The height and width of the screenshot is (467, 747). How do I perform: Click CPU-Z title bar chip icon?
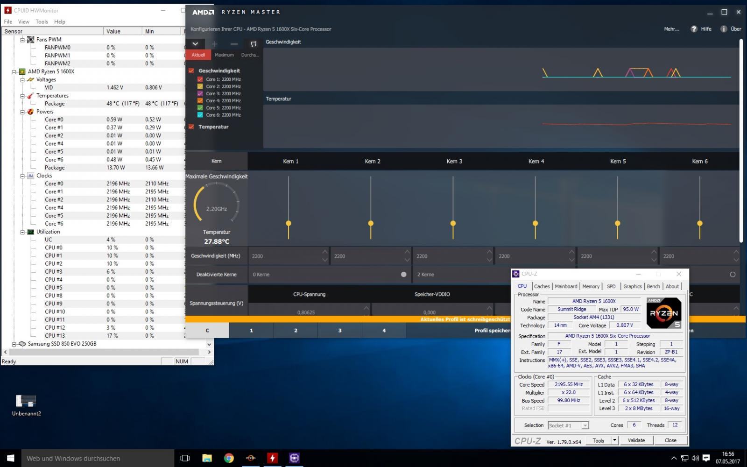coord(516,274)
